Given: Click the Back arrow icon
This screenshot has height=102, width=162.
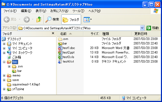Looking at the screenshot, I should tap(7, 19).
